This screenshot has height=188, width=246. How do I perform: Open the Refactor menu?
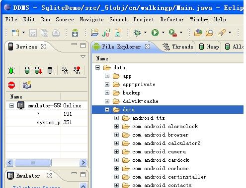(x=172, y=19)
